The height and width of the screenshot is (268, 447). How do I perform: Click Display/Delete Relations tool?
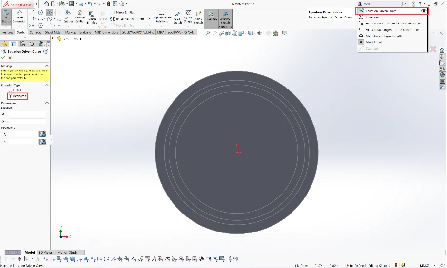[162, 17]
